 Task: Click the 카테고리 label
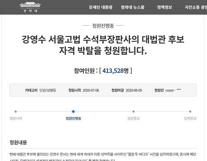click(x=31, y=90)
